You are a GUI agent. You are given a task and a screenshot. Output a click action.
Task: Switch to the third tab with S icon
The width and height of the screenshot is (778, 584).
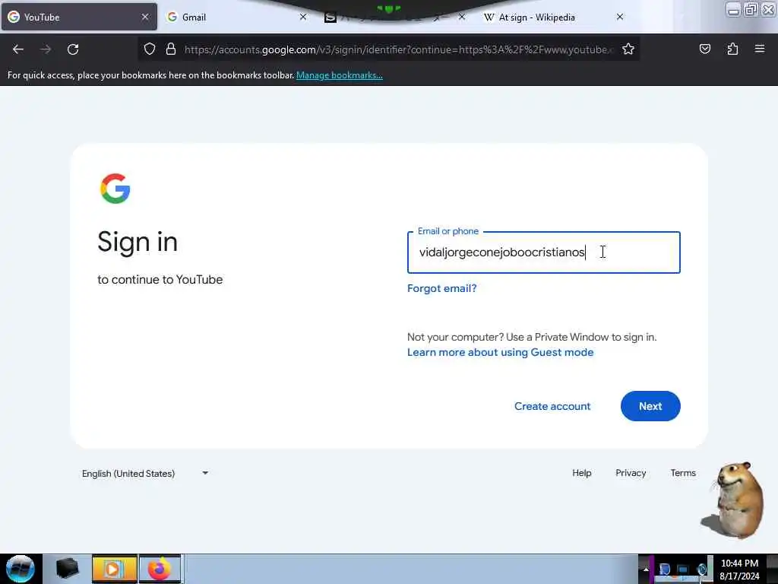coord(395,17)
